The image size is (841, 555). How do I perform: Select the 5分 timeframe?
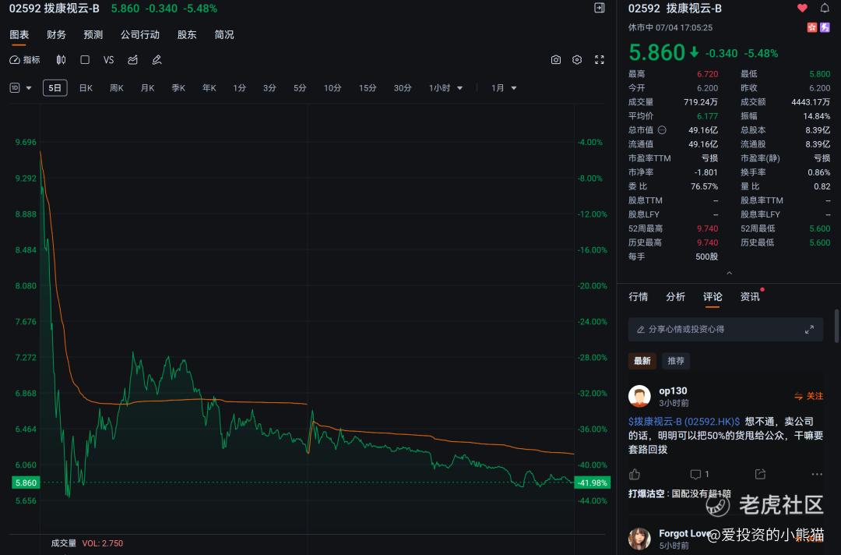pos(300,88)
